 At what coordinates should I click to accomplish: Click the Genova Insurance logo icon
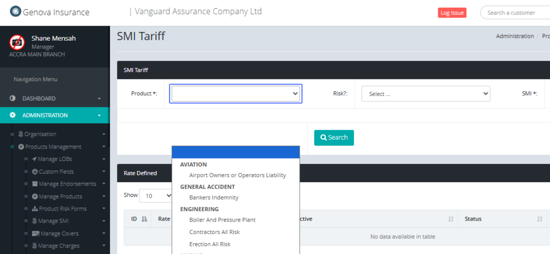click(x=16, y=12)
